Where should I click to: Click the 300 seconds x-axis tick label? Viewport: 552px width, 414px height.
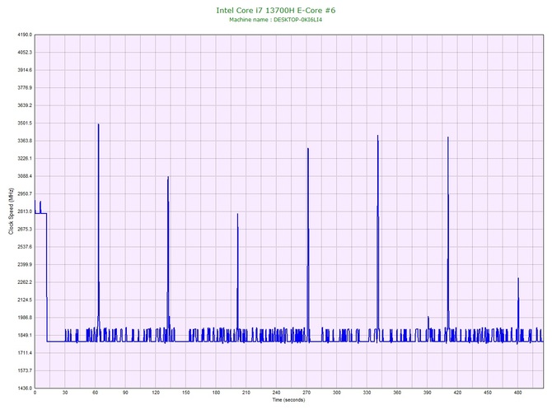pos(337,393)
